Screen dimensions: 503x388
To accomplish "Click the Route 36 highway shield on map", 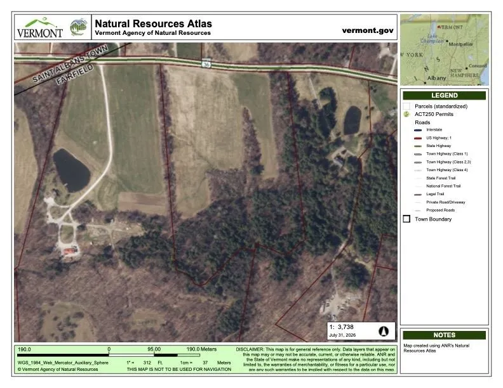I will point(206,63).
